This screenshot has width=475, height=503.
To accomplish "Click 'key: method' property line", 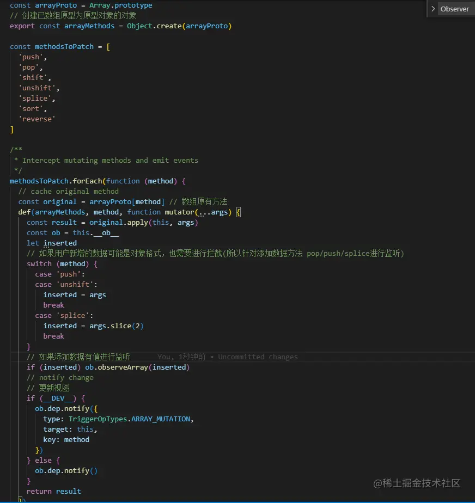I will pyautogui.click(x=66, y=440).
